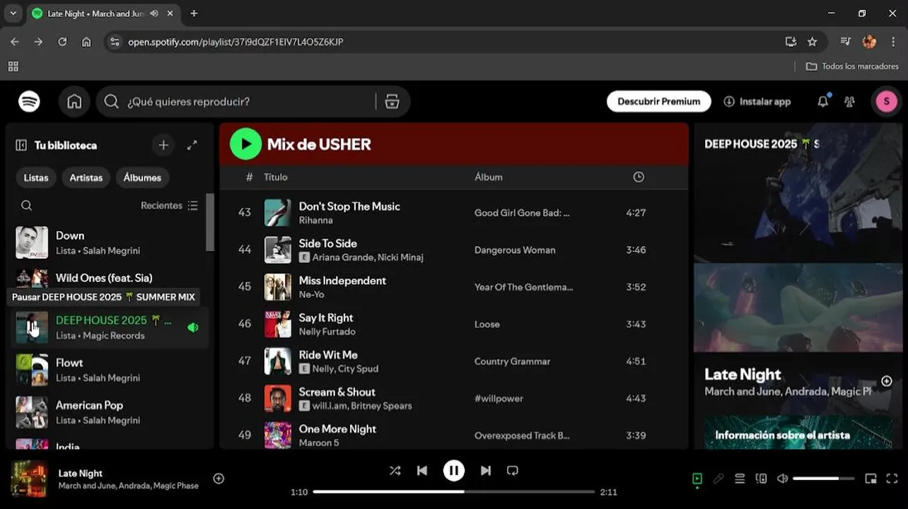The width and height of the screenshot is (908, 509).
Task: Sort by the duration clock column
Action: click(x=639, y=177)
